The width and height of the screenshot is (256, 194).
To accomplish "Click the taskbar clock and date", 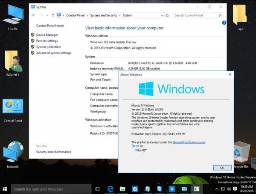I will [x=247, y=188].
